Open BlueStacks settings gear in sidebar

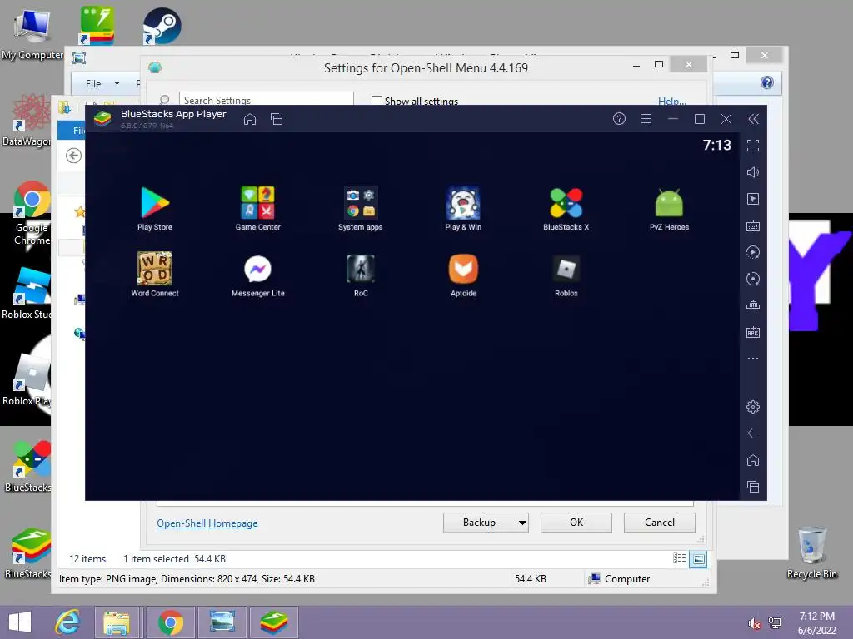point(753,406)
